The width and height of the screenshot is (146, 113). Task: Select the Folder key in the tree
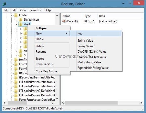(23, 15)
